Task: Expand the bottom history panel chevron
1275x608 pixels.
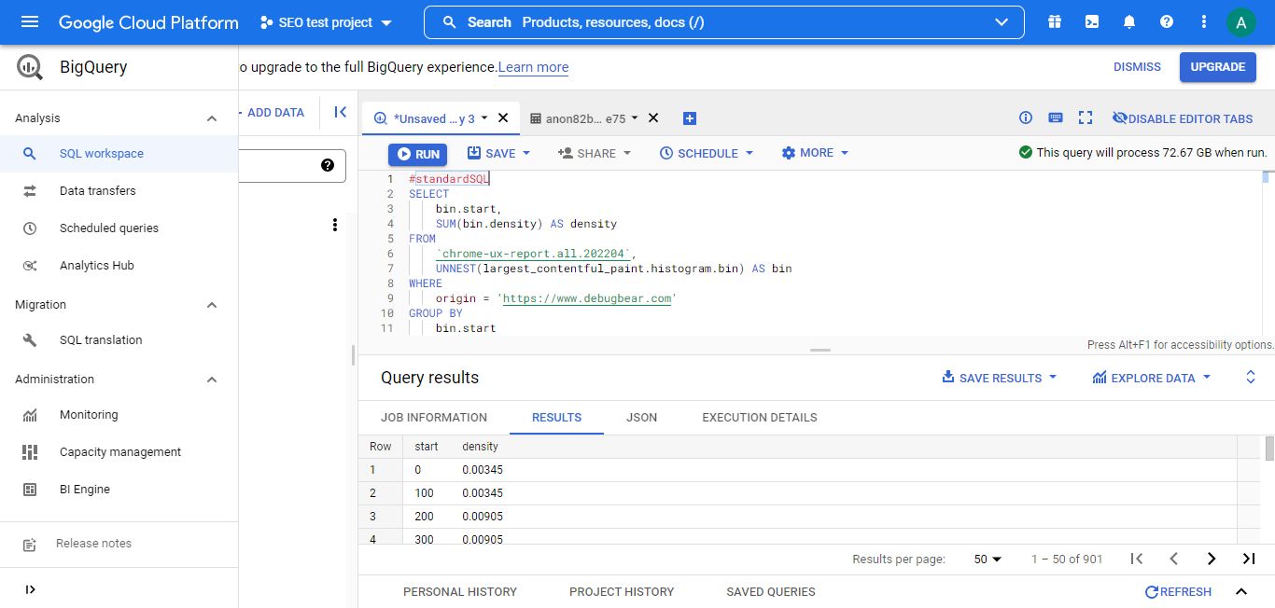Action: coord(1241,591)
